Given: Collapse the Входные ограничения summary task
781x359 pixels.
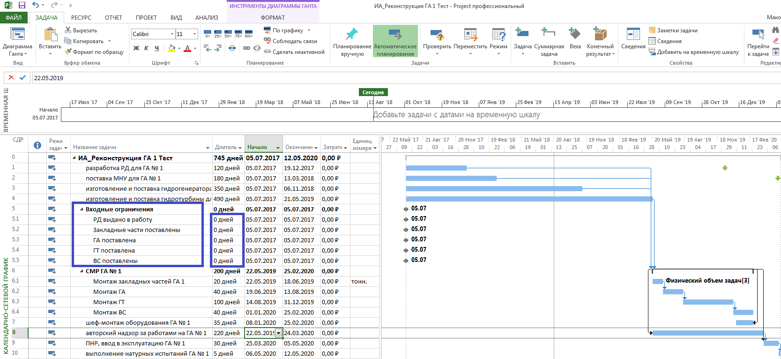Looking at the screenshot, I should tap(82, 209).
